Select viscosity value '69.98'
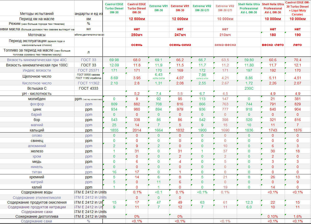 [114, 60]
